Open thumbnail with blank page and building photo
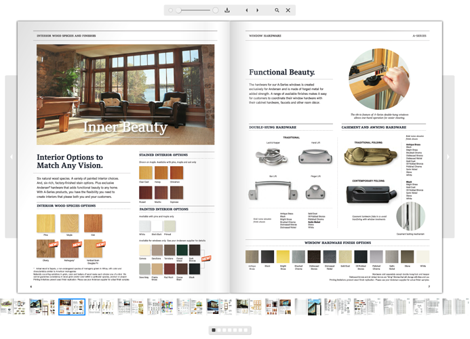Image resolution: width=470 pixels, height=339 pixels. pos(308,306)
